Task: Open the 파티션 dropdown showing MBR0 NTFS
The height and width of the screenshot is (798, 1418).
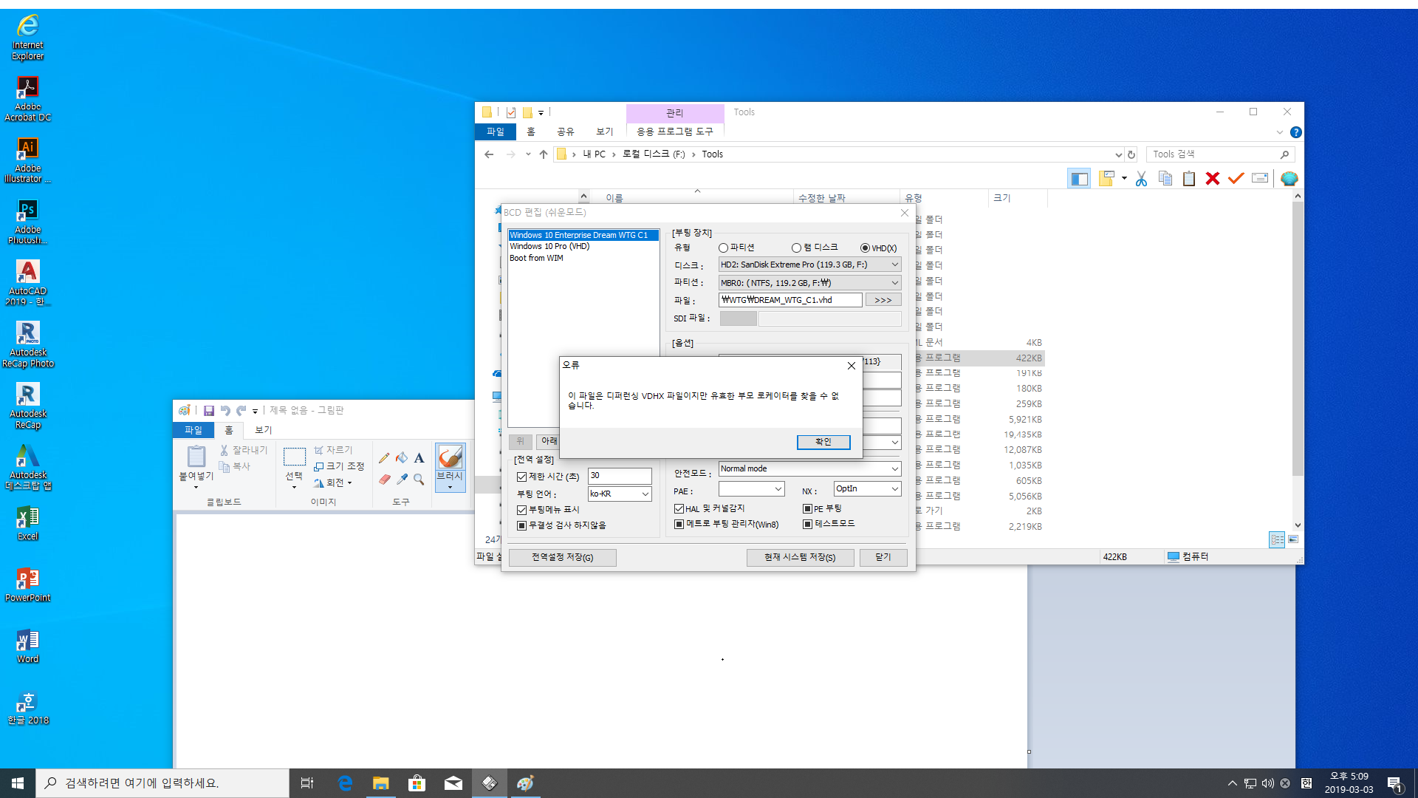Action: [809, 283]
